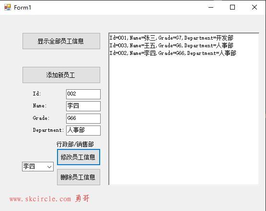Focus the Department field containing 人事部
Screen dimensions: 266x211
[83, 130]
